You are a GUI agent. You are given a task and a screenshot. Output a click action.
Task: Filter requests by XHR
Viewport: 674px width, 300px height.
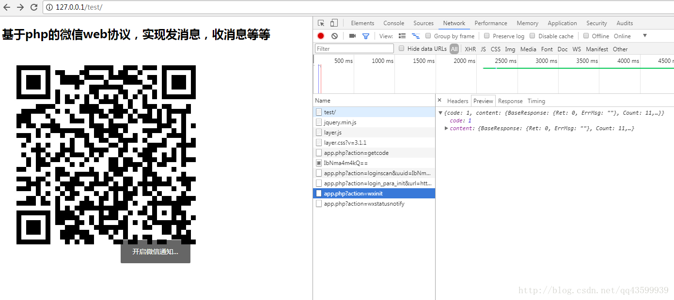(470, 49)
